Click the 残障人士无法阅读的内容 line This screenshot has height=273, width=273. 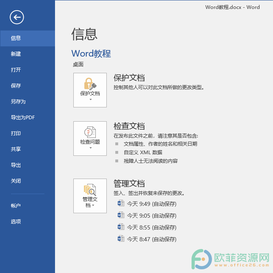[x=151, y=161]
